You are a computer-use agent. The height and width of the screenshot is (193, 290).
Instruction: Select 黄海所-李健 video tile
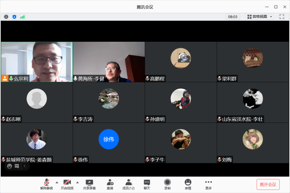[109, 62]
